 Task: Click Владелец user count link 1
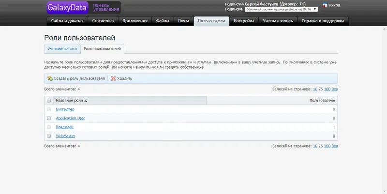334,127
